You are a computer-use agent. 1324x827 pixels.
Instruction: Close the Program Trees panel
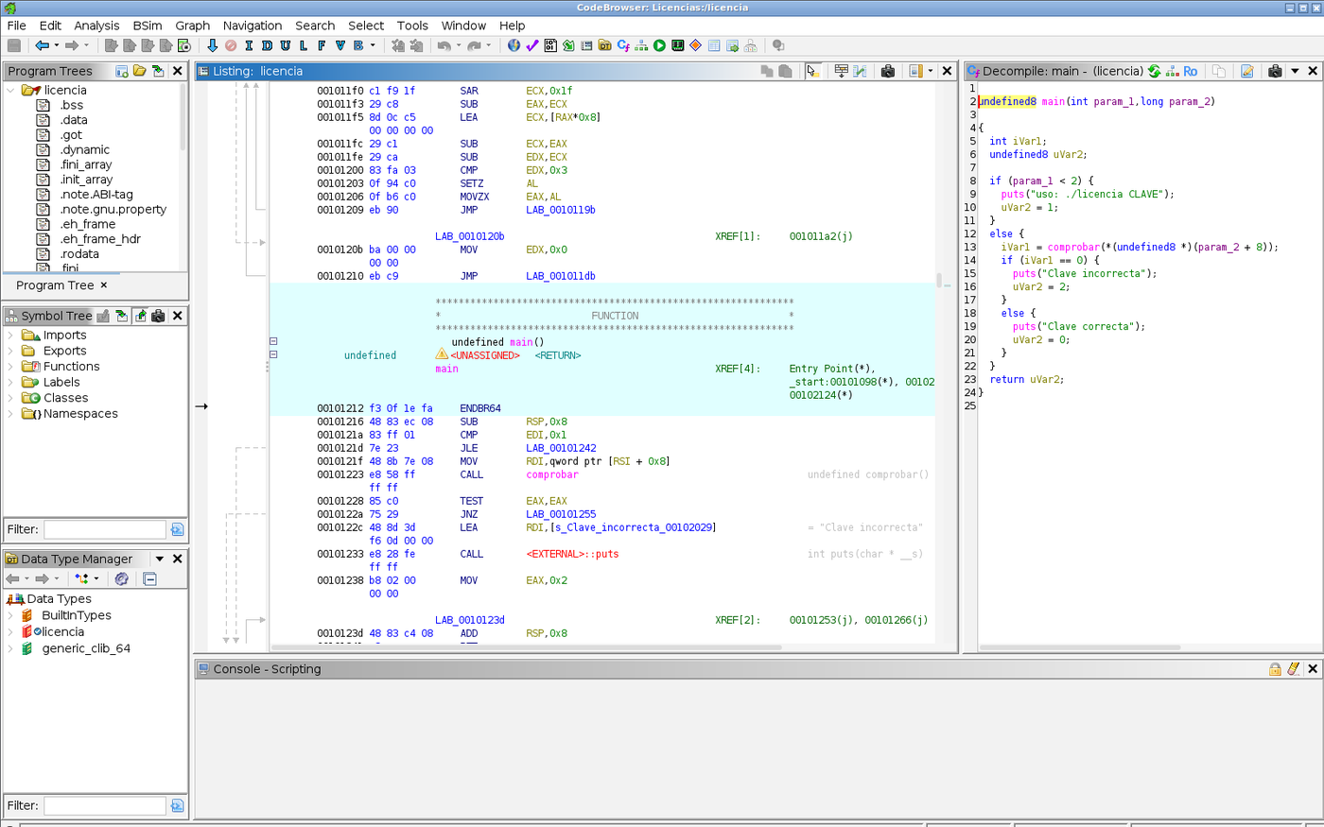coord(177,71)
